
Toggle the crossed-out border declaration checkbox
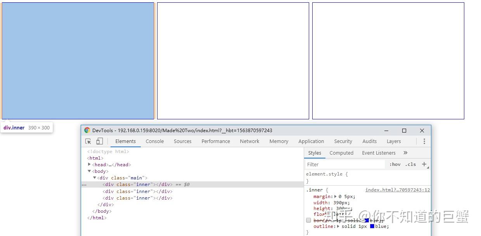308,220
